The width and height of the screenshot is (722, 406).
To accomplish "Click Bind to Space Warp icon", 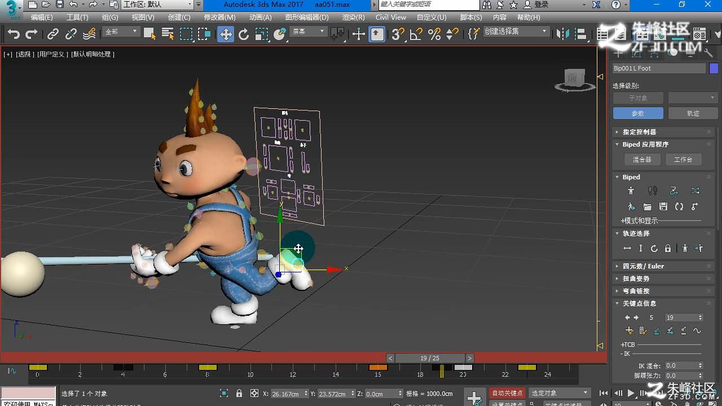I will pyautogui.click(x=89, y=34).
